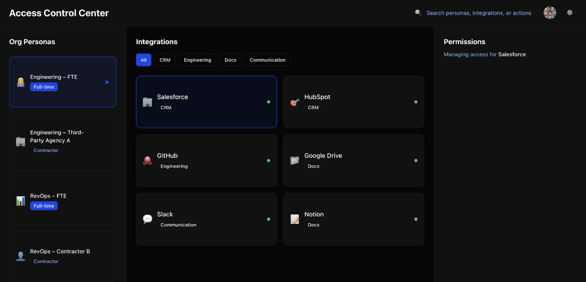This screenshot has height=282, width=586.
Task: Click the CRM tag on HubSpot card
Action: [x=313, y=108]
